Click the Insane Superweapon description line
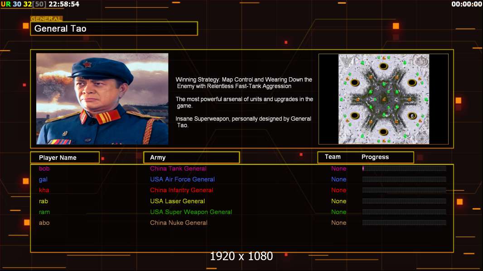The height and width of the screenshot is (271, 483). pos(243,122)
